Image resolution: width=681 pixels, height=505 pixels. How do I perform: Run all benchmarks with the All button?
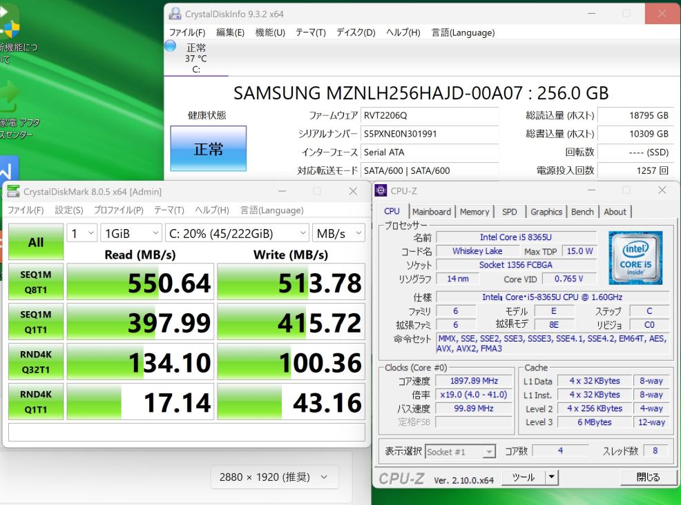point(36,241)
